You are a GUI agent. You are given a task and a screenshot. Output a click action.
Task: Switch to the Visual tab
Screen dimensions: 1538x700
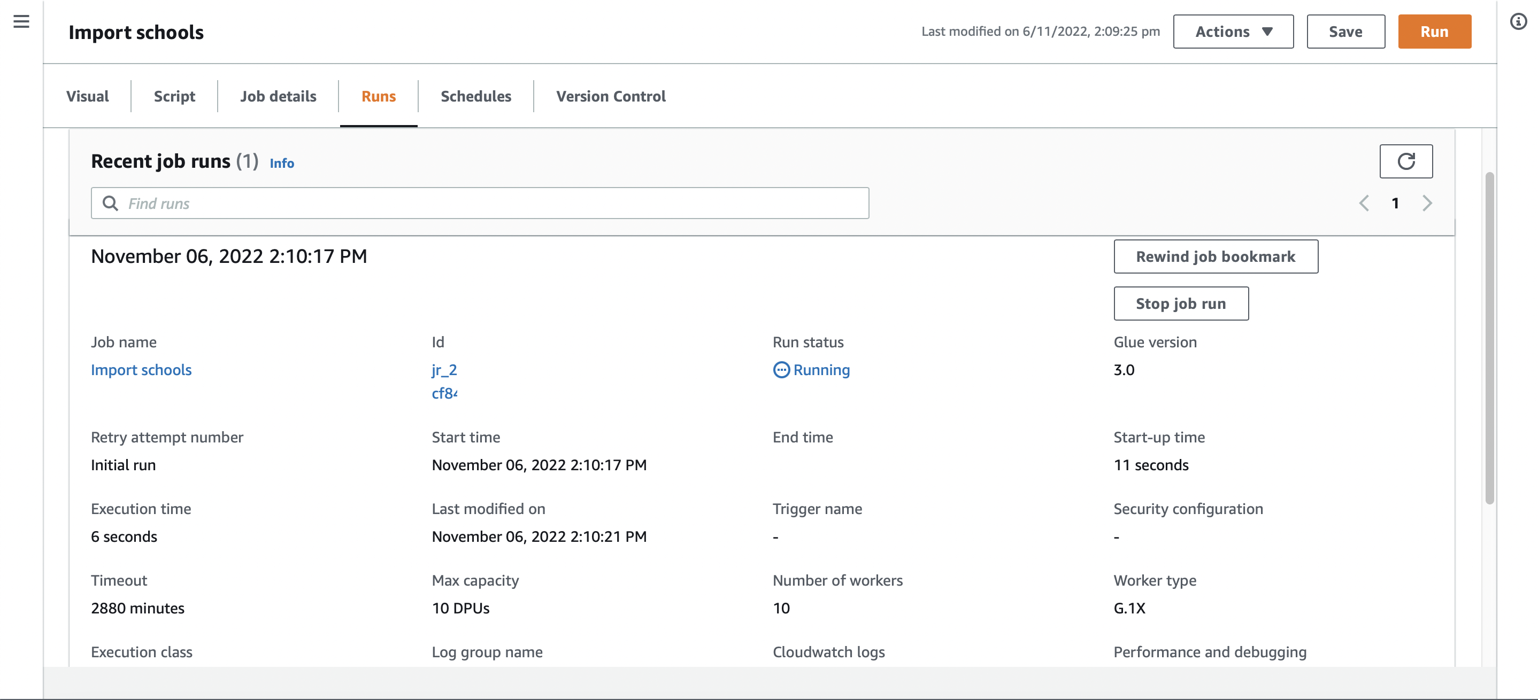click(x=87, y=96)
